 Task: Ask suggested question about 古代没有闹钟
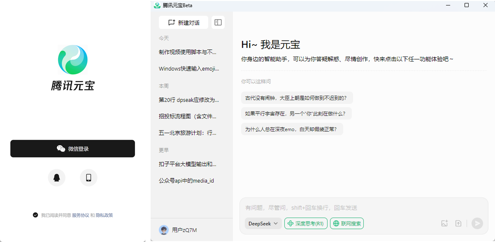pyautogui.click(x=297, y=98)
